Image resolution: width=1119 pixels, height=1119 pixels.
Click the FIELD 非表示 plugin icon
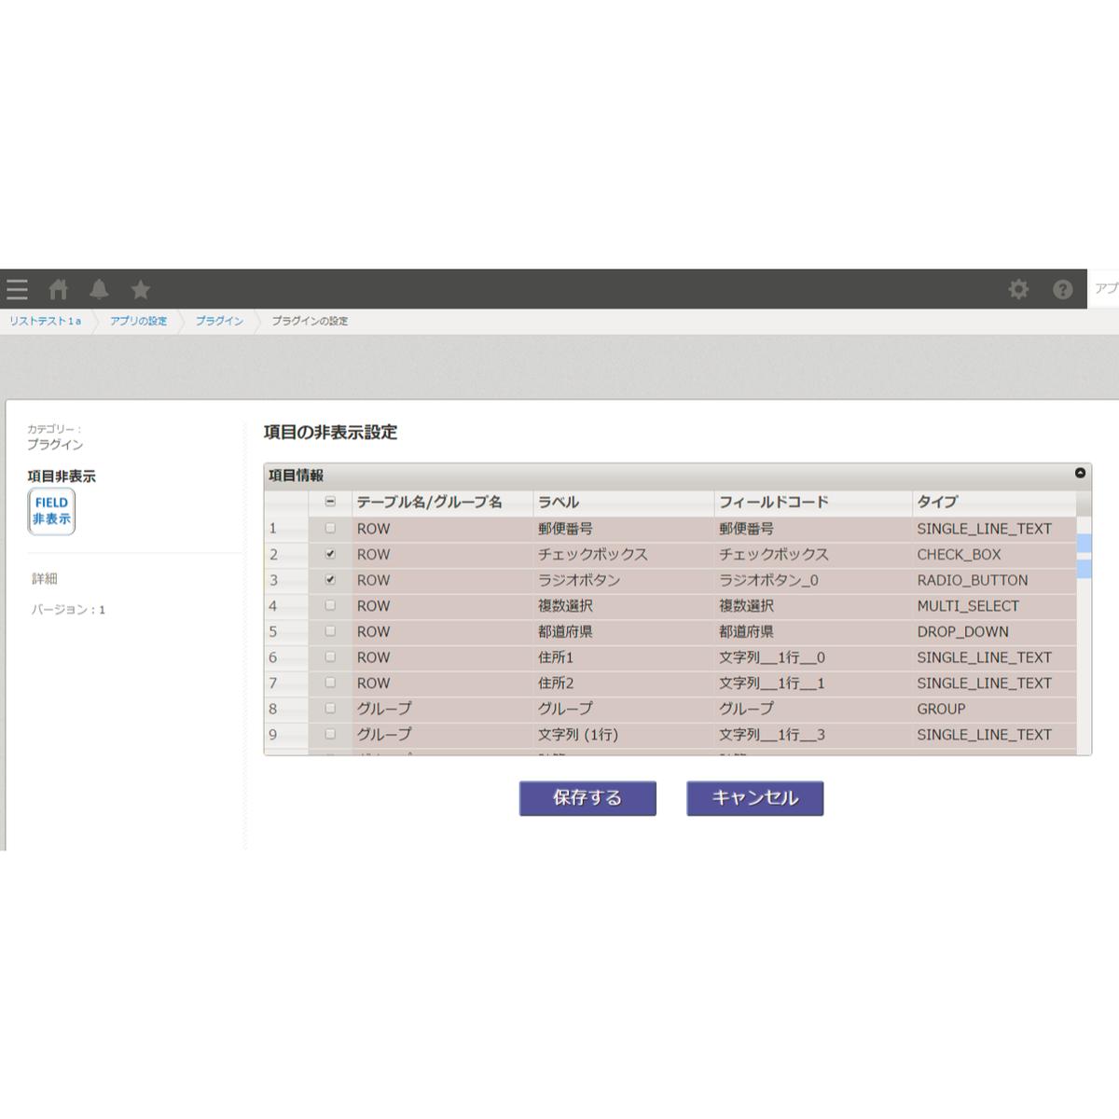[51, 511]
